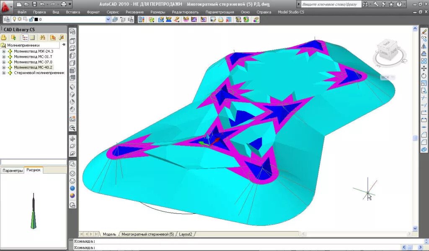
Task: Open the Layer Properties Manager icon
Action: pyautogui.click(x=7, y=19)
